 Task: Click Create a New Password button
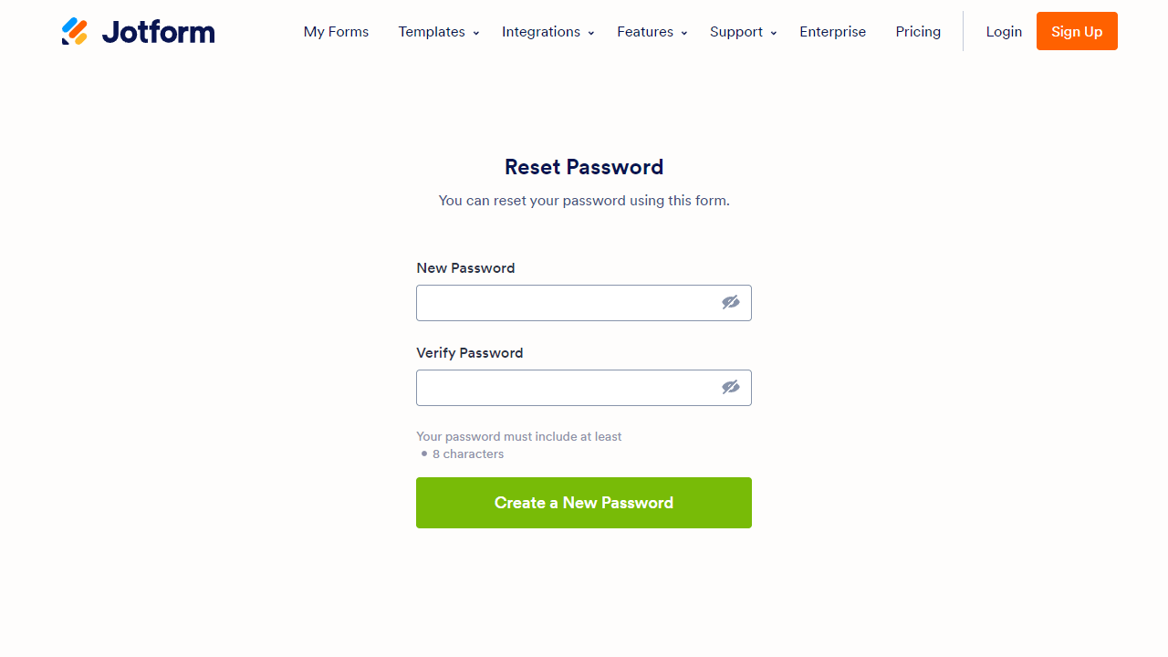point(584,503)
